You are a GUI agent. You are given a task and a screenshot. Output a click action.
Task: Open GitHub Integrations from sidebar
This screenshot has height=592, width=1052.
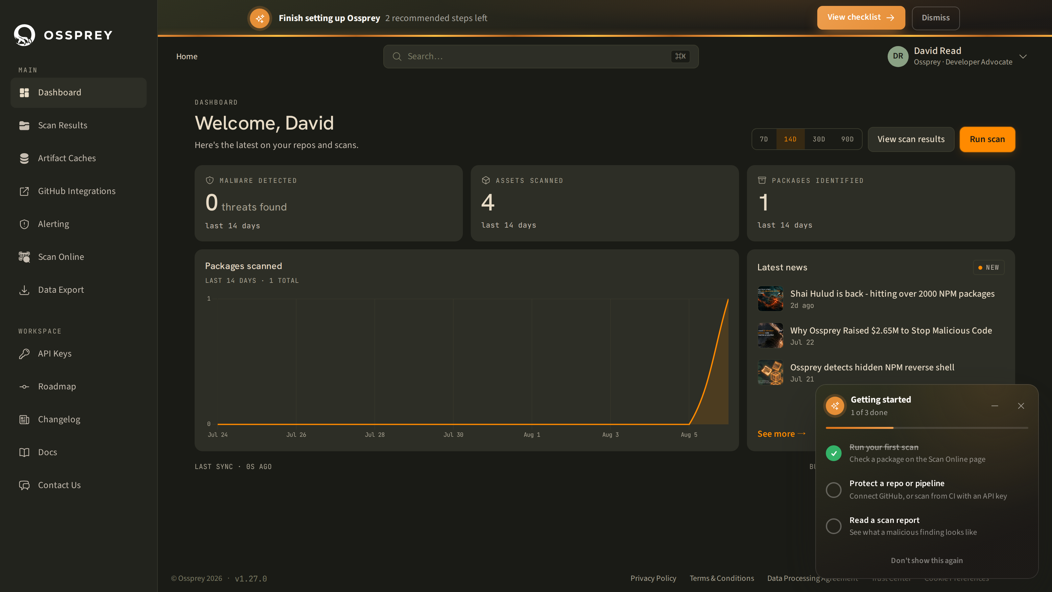[79, 191]
